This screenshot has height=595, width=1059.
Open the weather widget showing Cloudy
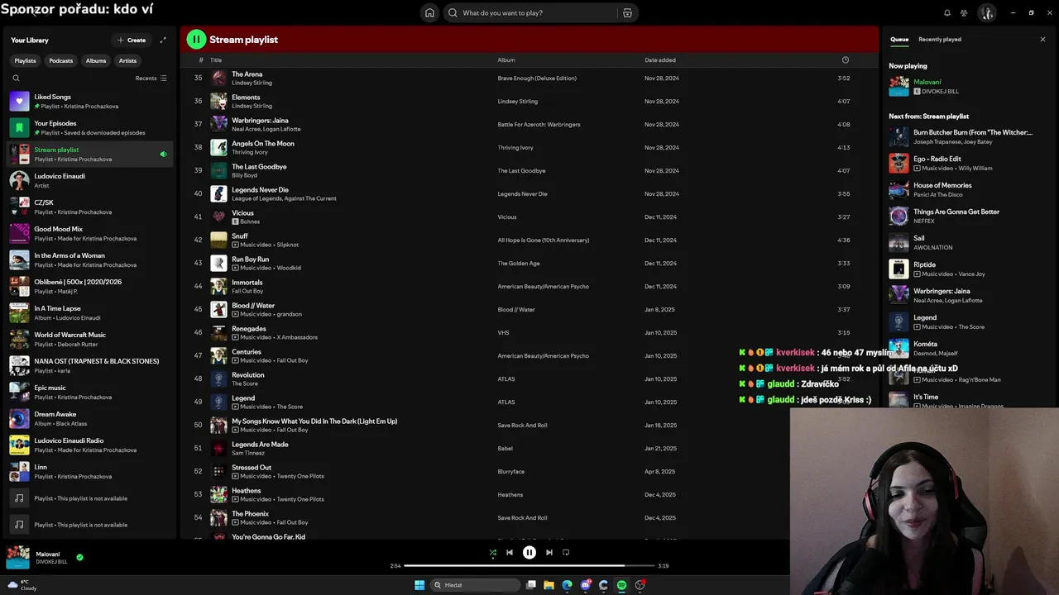pos(22,585)
